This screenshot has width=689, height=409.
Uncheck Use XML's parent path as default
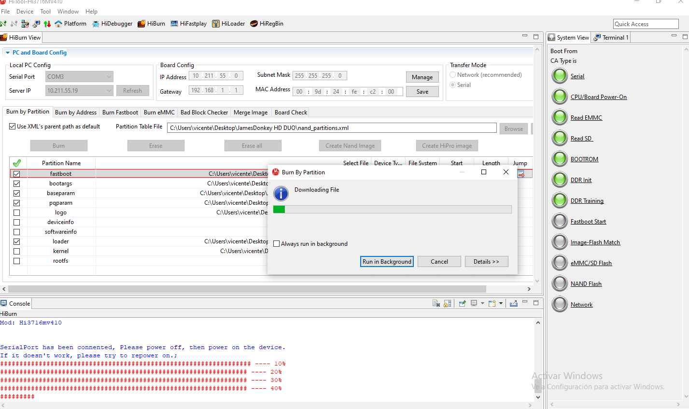[13, 127]
